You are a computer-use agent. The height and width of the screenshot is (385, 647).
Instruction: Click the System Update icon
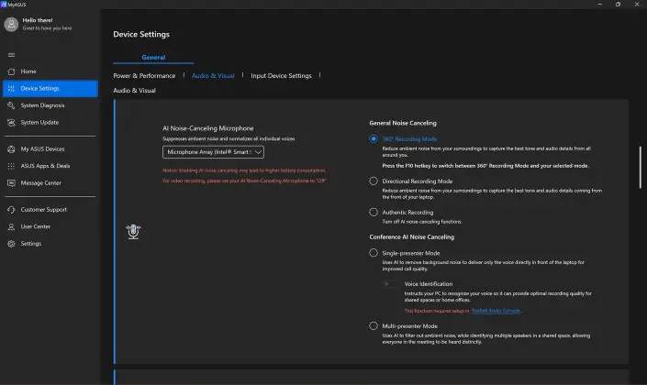pyautogui.click(x=11, y=123)
